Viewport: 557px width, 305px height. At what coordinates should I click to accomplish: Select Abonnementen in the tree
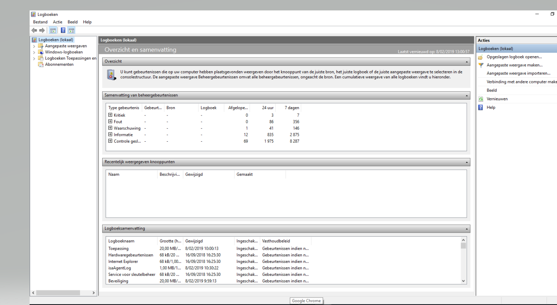(x=59, y=65)
